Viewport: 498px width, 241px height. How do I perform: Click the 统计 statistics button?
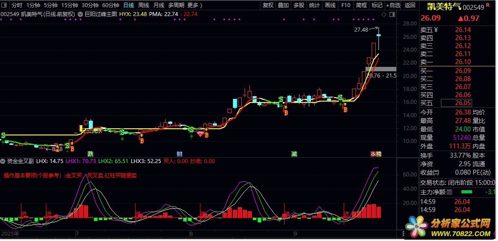(x=315, y=5)
